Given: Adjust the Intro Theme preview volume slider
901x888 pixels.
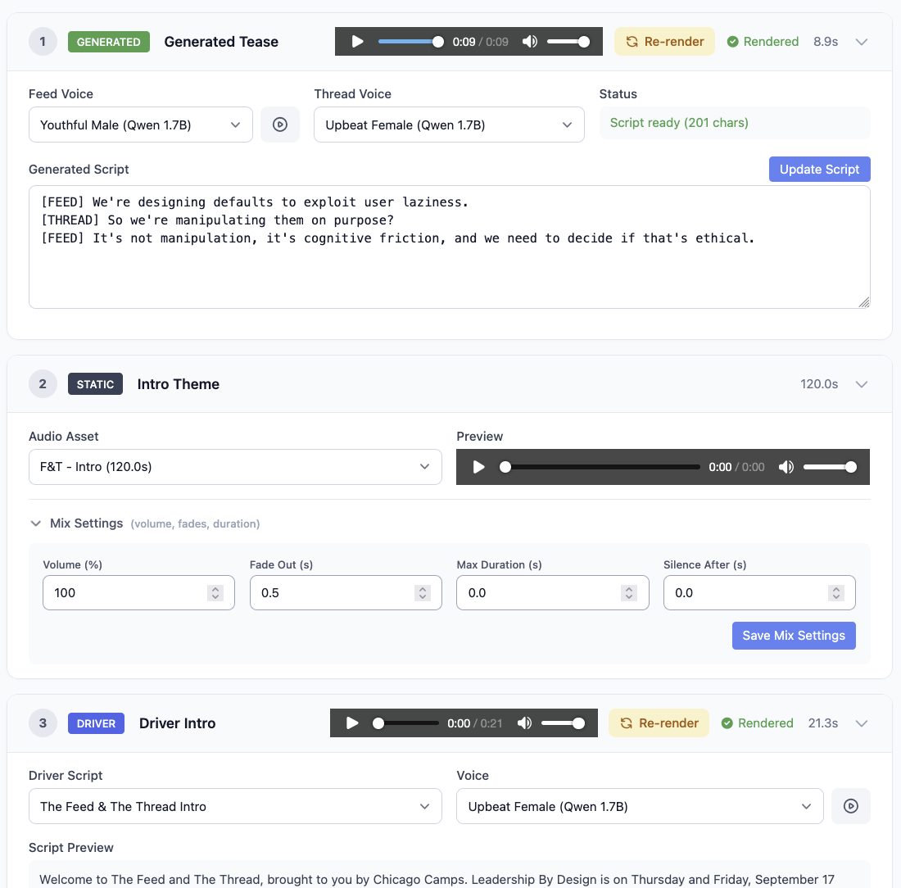Looking at the screenshot, I should click(x=830, y=467).
